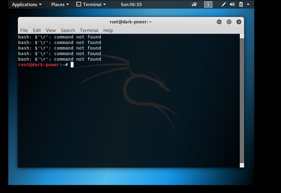Open the File menu
Image resolution: width=281 pixels, height=193 pixels.
[24, 30]
